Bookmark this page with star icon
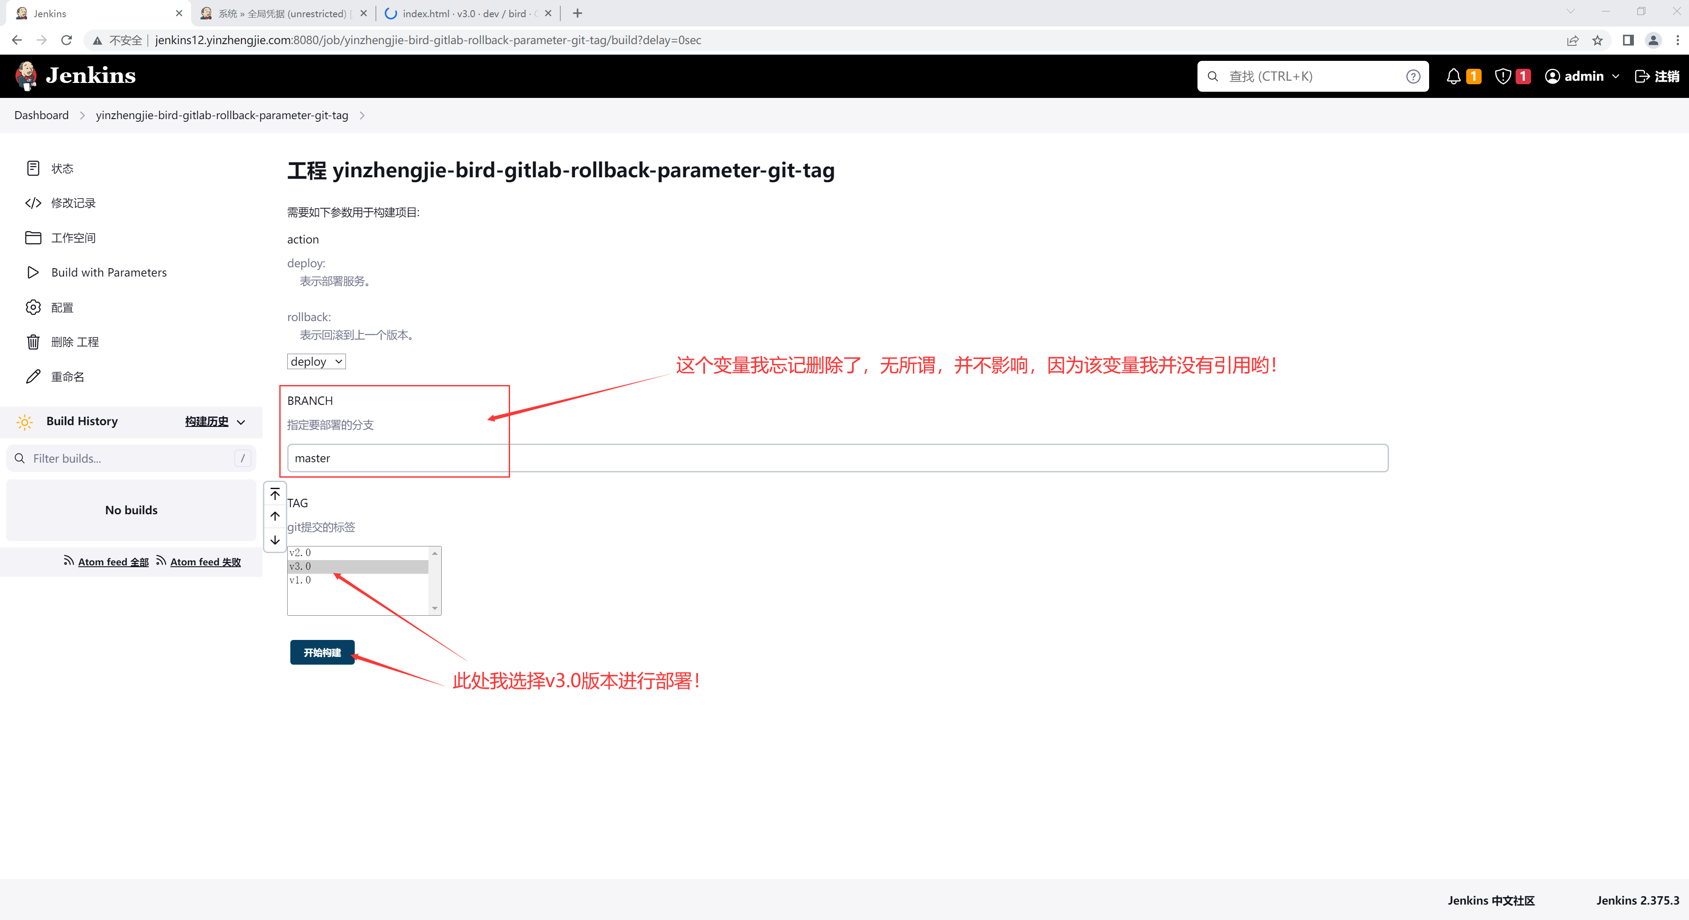 click(1597, 40)
